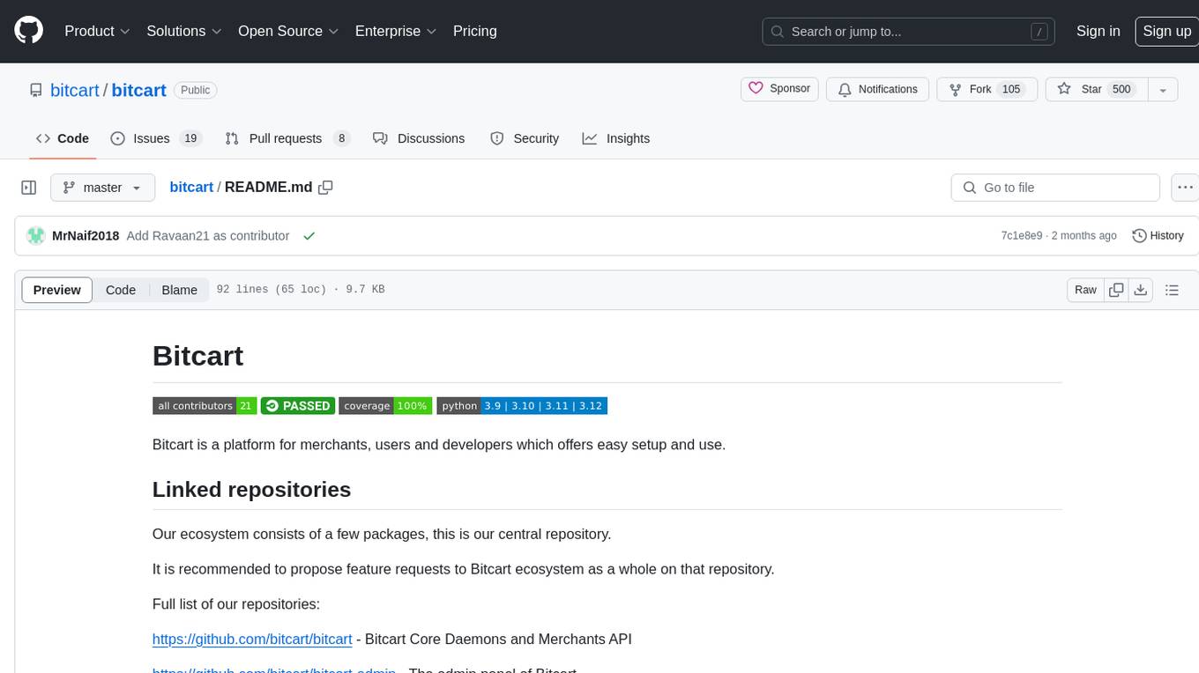Expand the Open Source menu
1199x673 pixels.
pyautogui.click(x=288, y=31)
